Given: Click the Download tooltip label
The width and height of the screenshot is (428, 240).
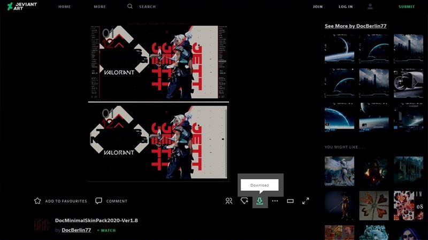Looking at the screenshot, I should click(x=259, y=185).
